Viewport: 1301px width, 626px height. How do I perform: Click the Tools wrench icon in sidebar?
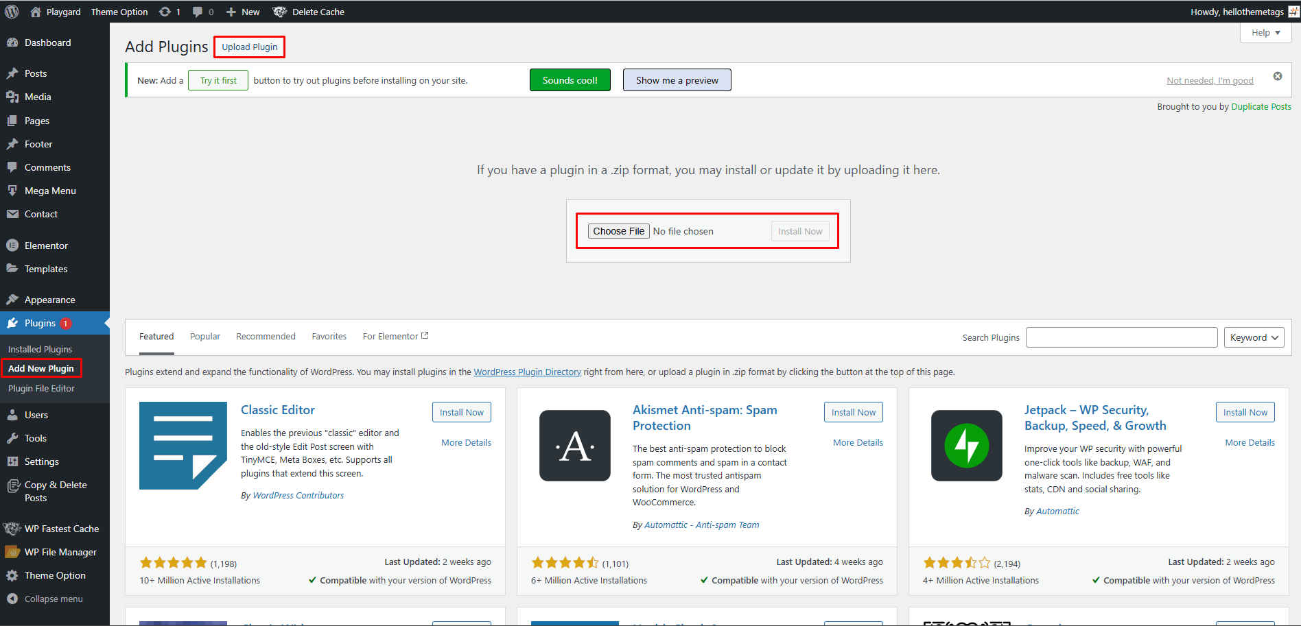[x=12, y=438]
